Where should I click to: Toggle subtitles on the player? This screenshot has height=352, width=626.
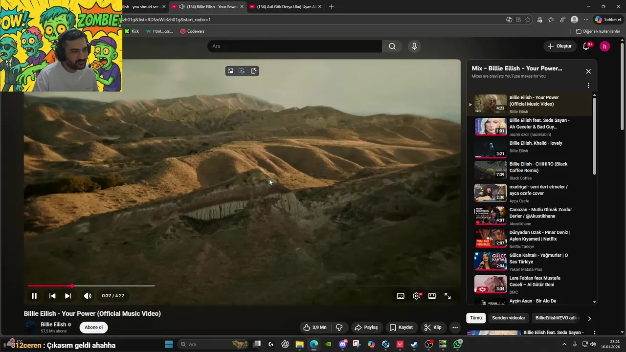[x=401, y=296]
